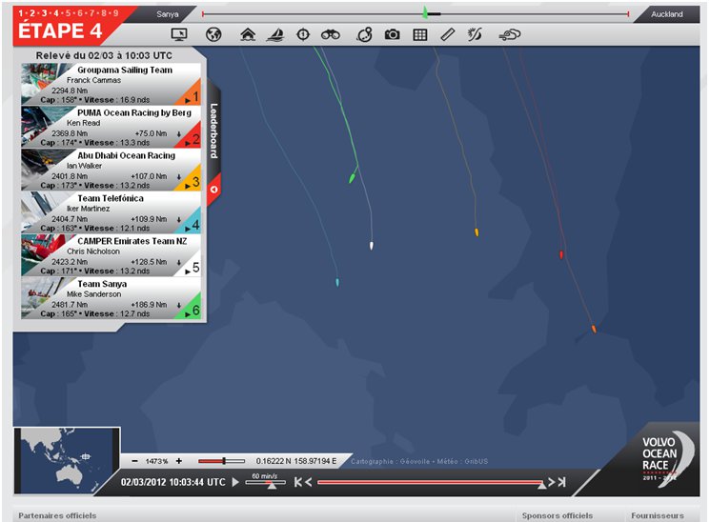The height and width of the screenshot is (522, 710).
Task: Click the coordinates 0.16222 N 158.97194 E
Action: pyautogui.click(x=296, y=461)
